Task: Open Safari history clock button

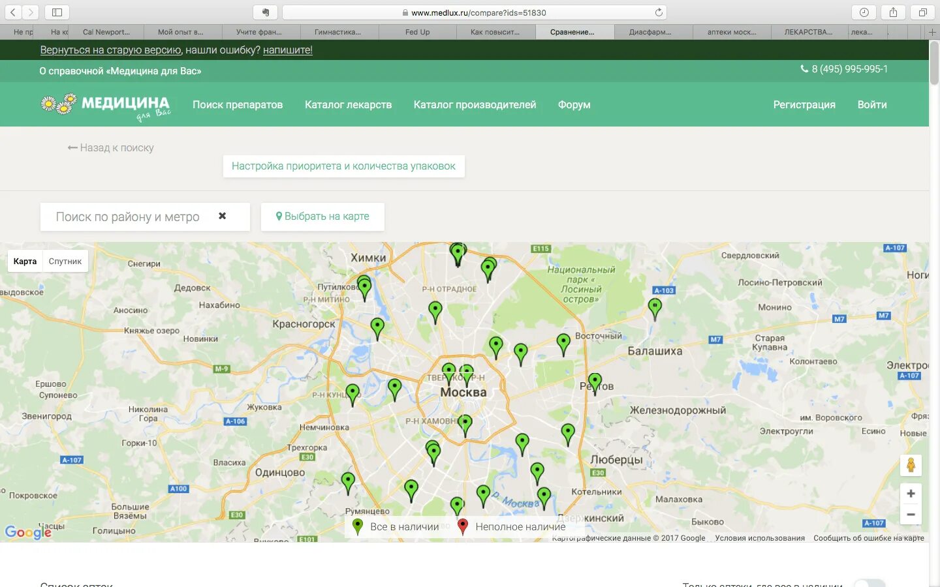Action: [864, 12]
